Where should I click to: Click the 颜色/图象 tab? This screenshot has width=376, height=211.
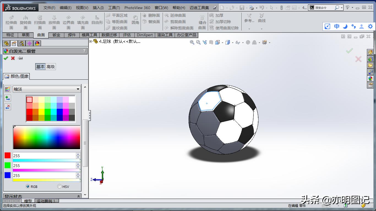(x=17, y=76)
